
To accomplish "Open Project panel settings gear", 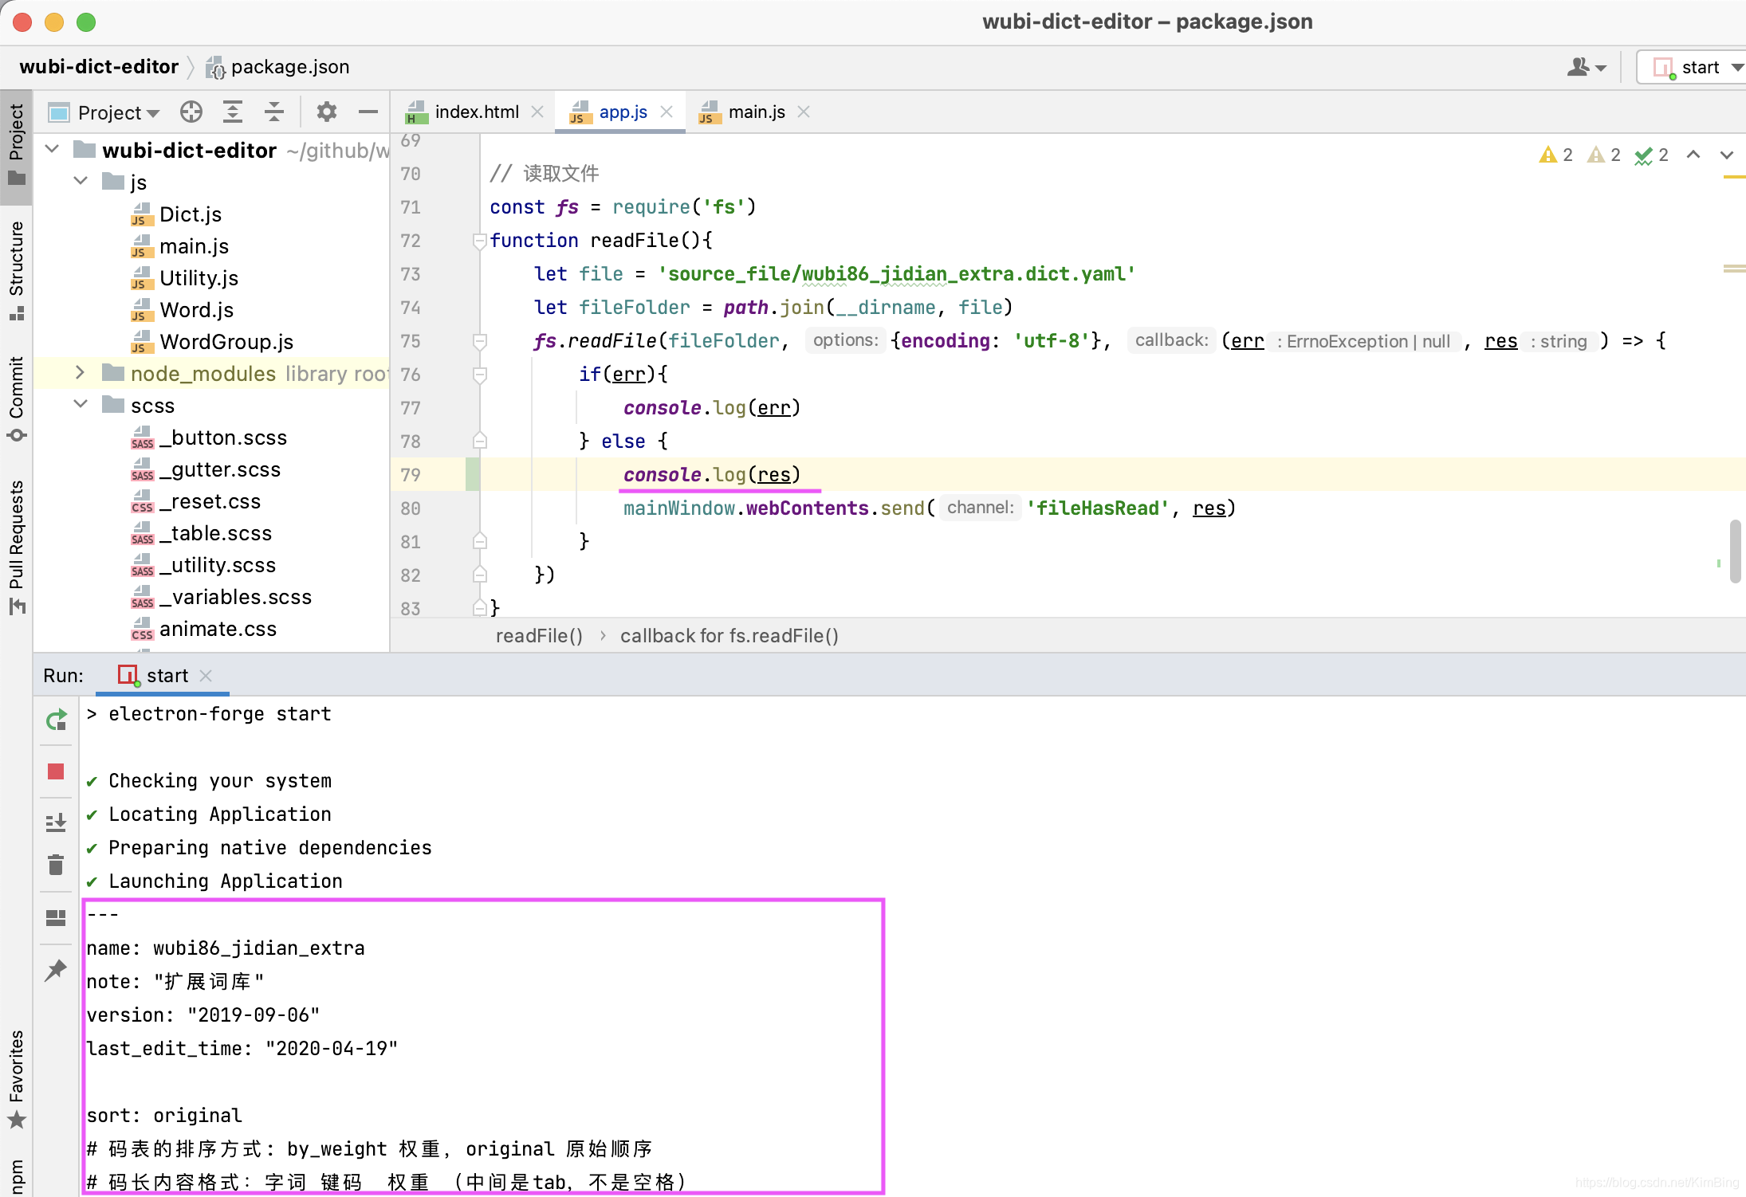I will pyautogui.click(x=326, y=112).
